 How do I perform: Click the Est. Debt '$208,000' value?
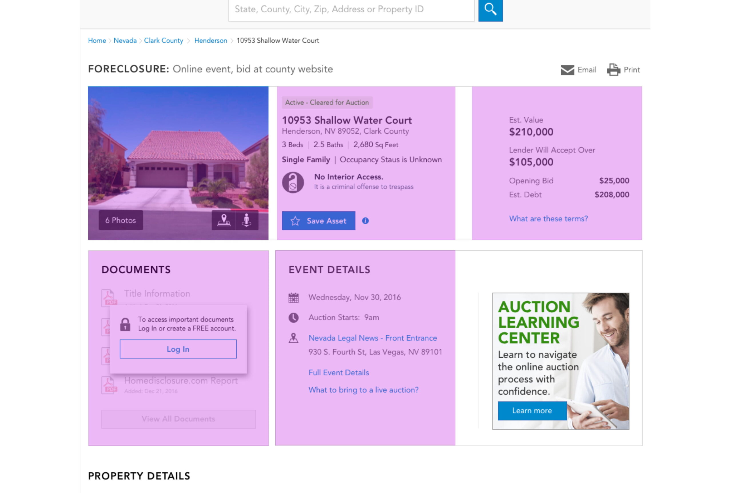612,195
